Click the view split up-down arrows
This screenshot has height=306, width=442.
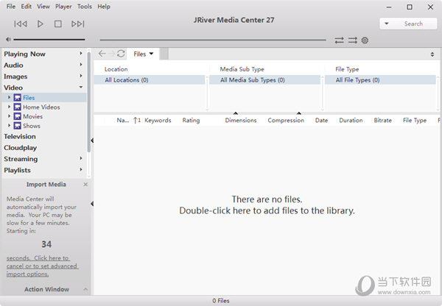click(432, 54)
